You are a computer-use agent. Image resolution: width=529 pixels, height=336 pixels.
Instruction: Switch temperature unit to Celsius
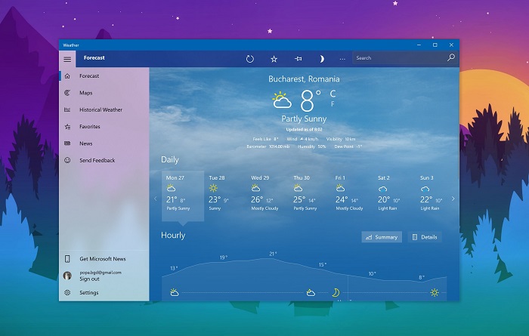(333, 94)
